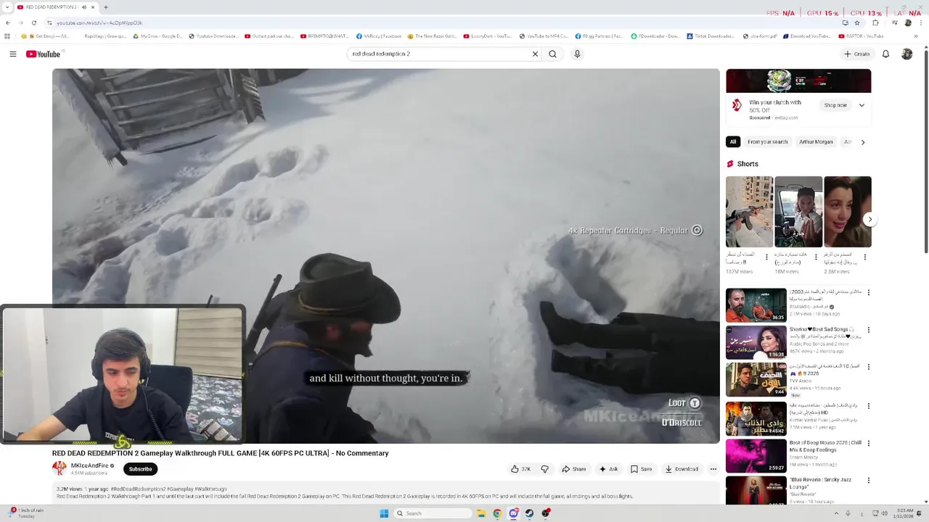Screen dimensions: 929x522
Task: Open the MKIceAndFire channel name link
Action: [x=89, y=465]
